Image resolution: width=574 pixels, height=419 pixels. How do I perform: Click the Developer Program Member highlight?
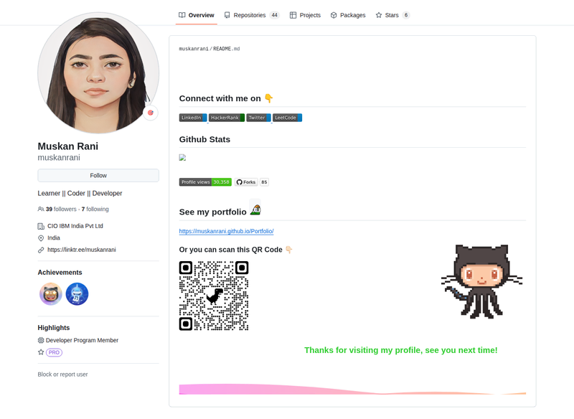tap(82, 340)
